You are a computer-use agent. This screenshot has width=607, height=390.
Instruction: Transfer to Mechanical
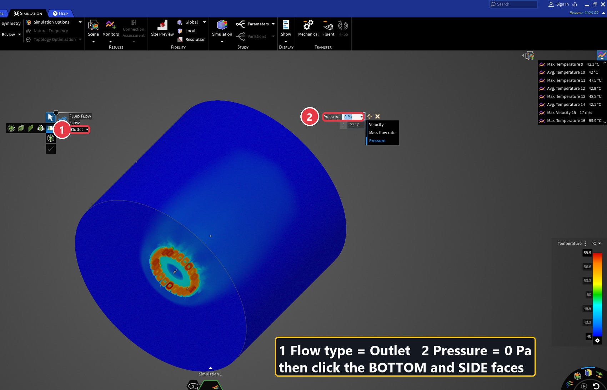coord(308,28)
